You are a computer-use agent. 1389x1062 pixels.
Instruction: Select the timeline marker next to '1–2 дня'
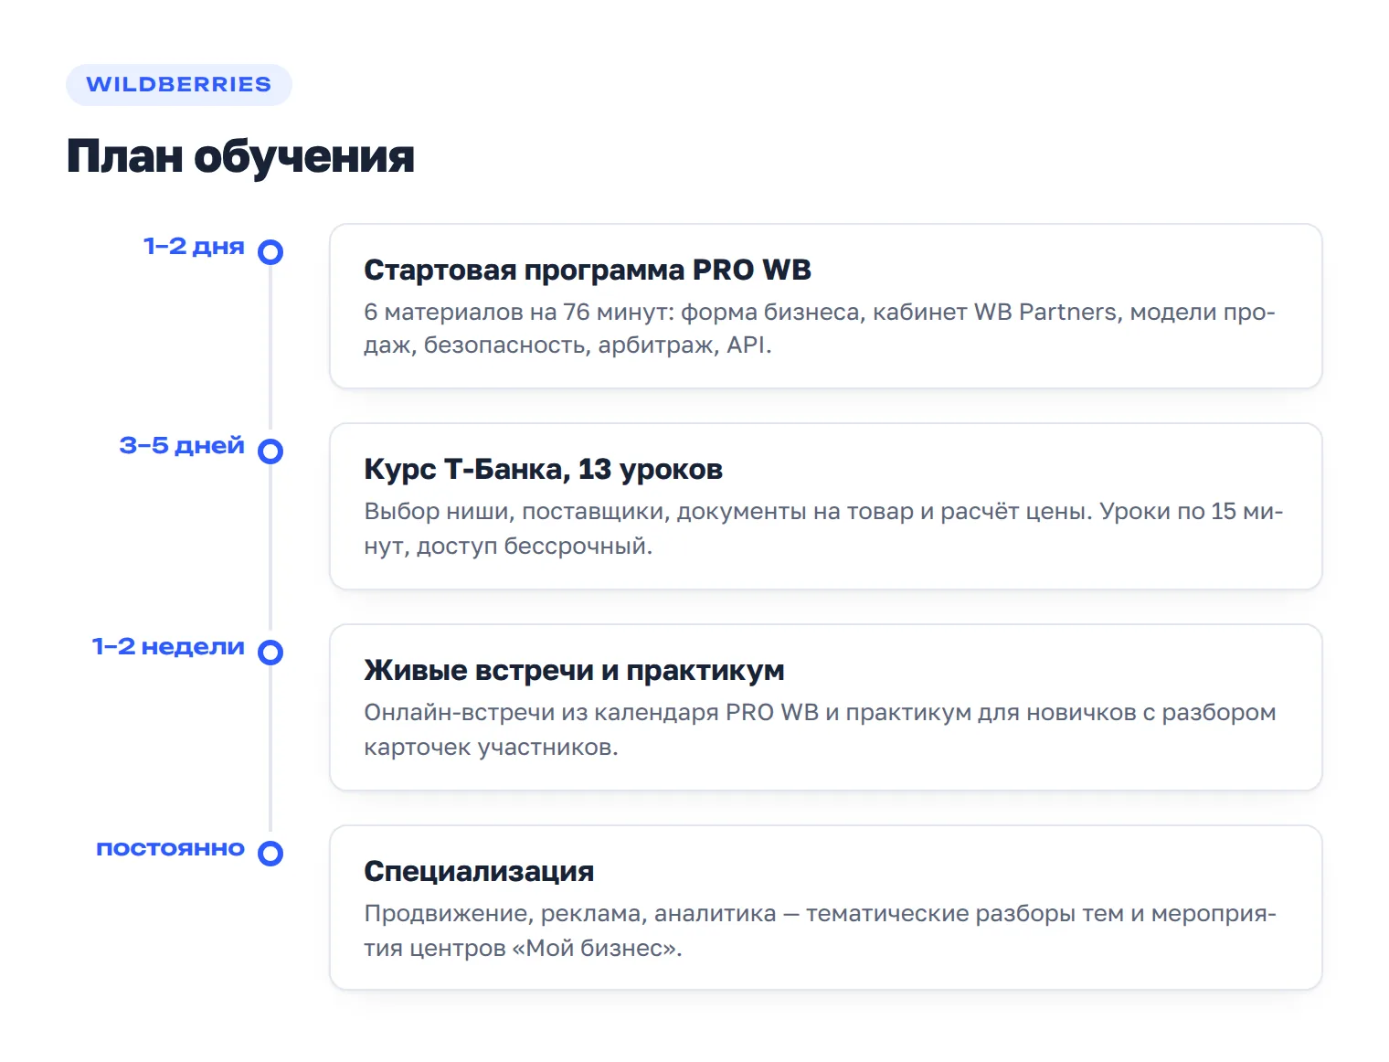pyautogui.click(x=270, y=252)
